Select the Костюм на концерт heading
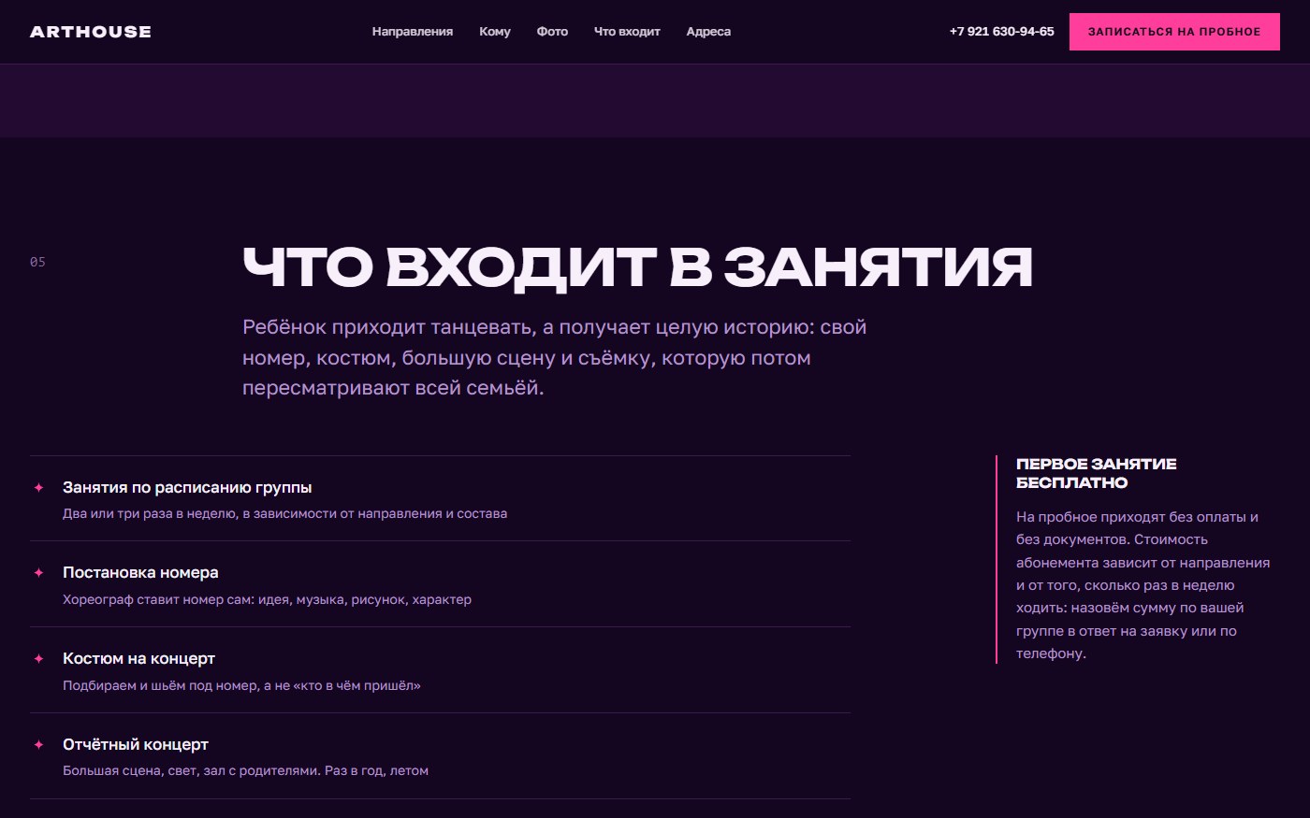This screenshot has height=818, width=1310. (x=138, y=659)
